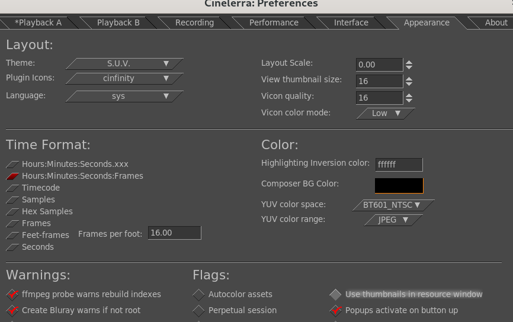
Task: Select the Frames time format
Action: click(x=28, y=223)
